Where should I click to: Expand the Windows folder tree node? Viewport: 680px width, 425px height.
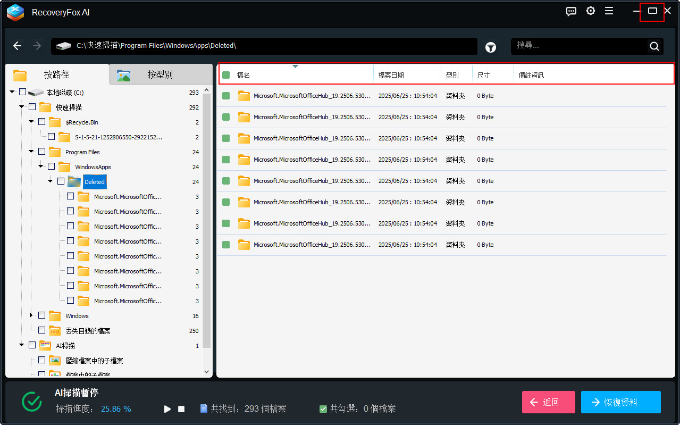[x=31, y=315]
